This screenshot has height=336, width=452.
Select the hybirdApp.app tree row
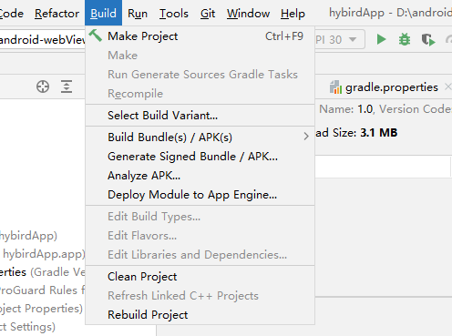[x=43, y=254]
